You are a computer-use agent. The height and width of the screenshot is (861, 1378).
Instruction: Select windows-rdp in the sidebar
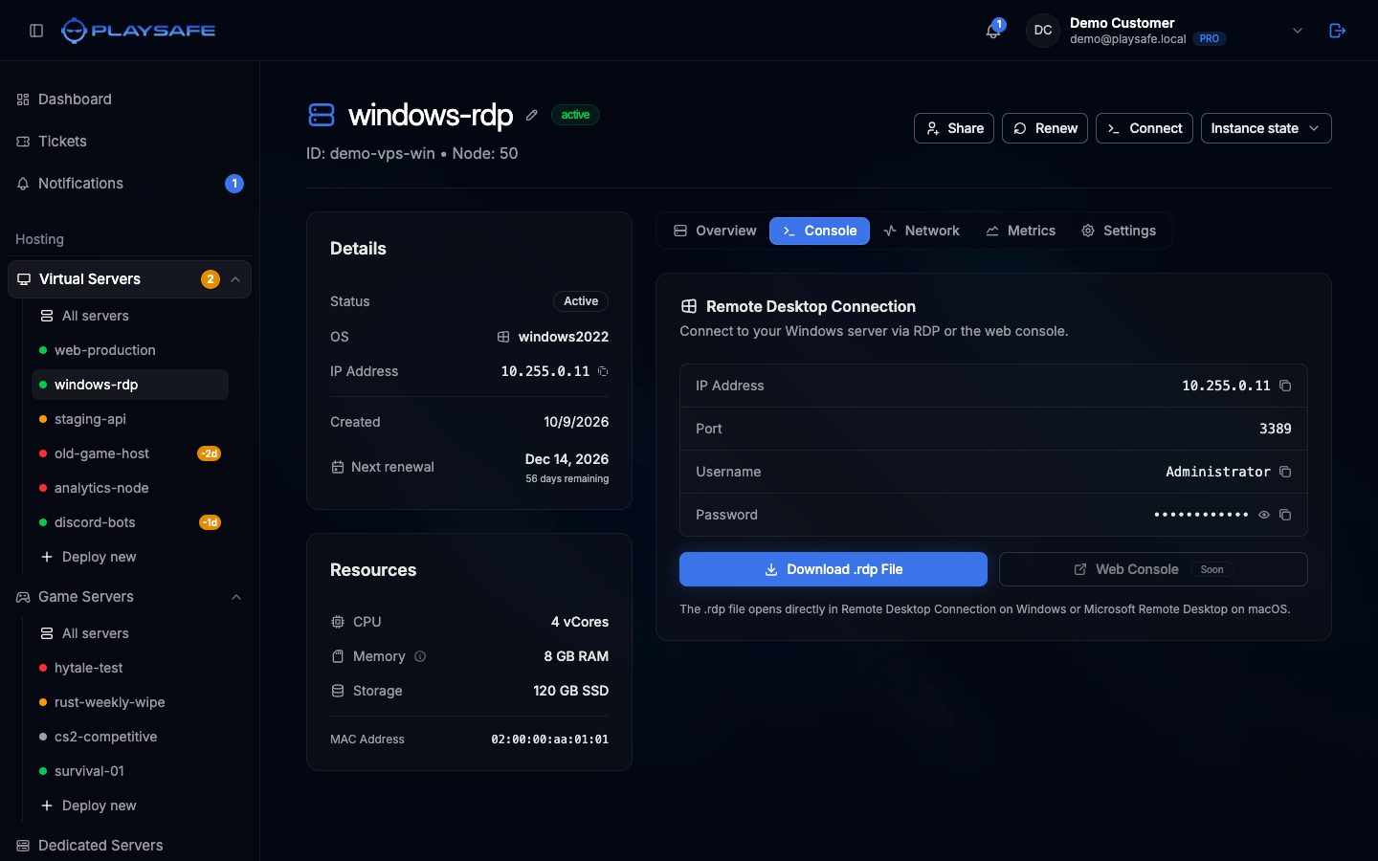pyautogui.click(x=130, y=385)
